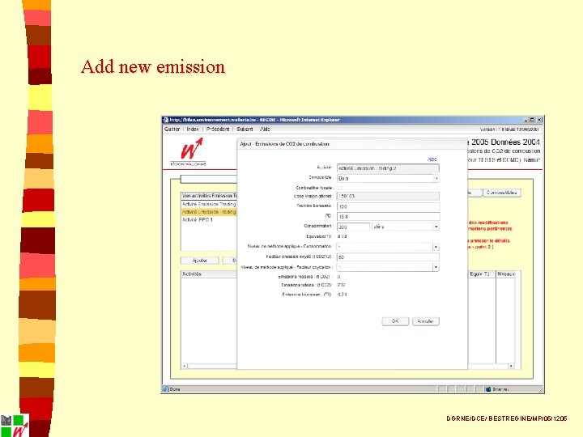The width and height of the screenshot is (583, 437).
Task: Click the Activité field in the dialog
Action: pos(388,168)
